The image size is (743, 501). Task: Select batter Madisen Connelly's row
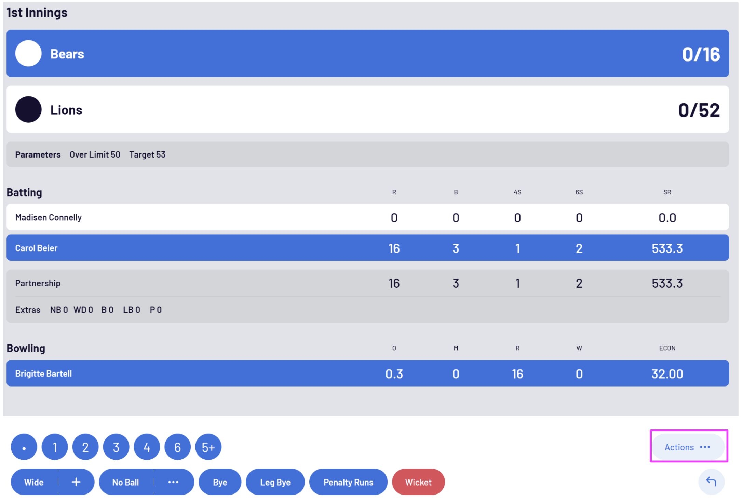point(205,217)
